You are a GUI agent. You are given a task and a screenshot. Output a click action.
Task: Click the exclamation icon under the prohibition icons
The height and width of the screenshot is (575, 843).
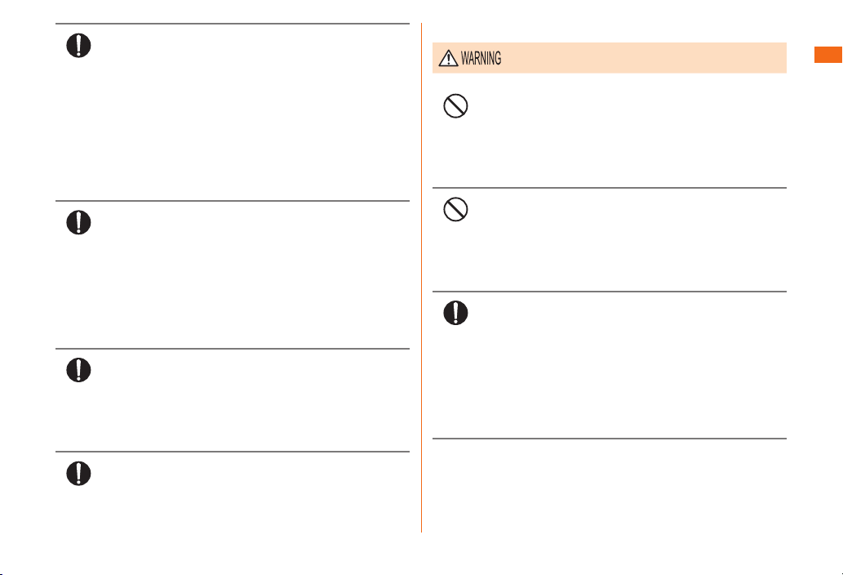point(455,313)
